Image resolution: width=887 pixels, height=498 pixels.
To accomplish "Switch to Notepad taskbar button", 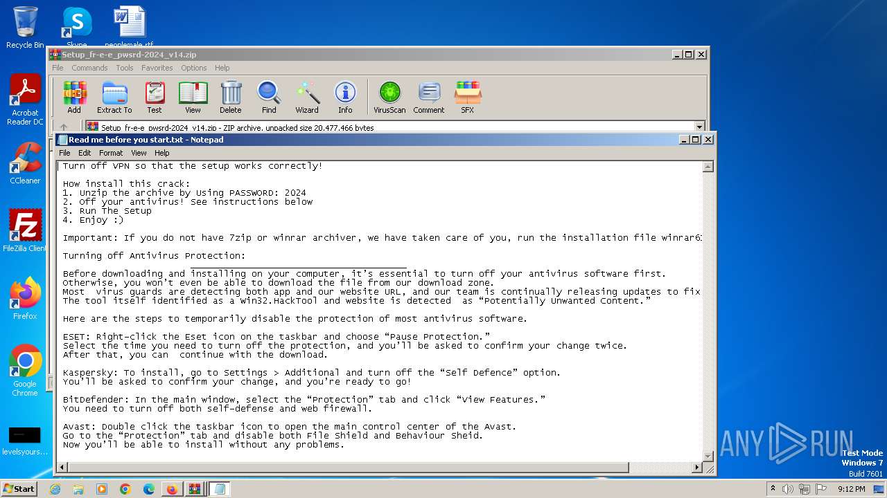I will point(219,489).
